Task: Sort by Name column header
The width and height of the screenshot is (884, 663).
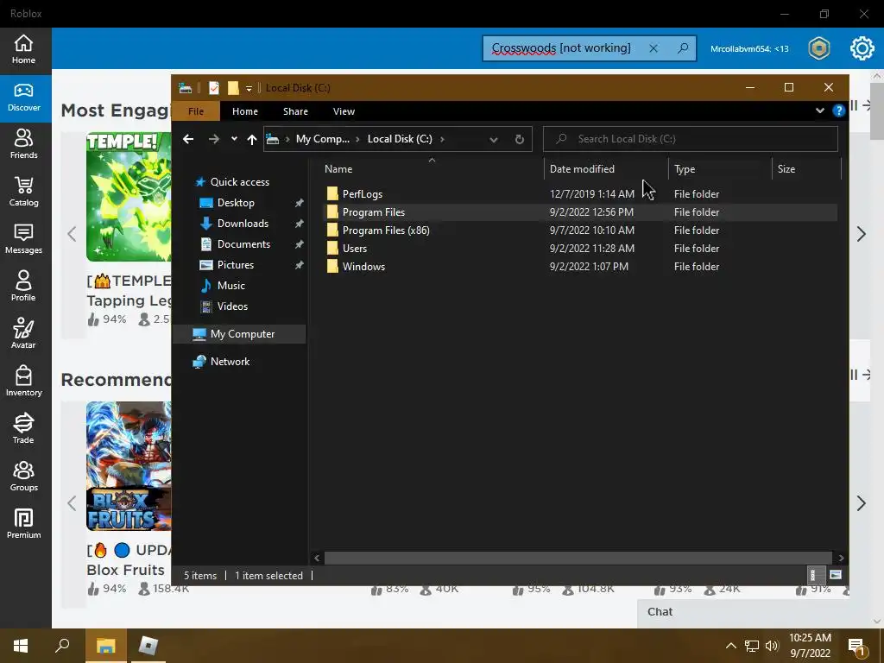Action: pyautogui.click(x=432, y=168)
